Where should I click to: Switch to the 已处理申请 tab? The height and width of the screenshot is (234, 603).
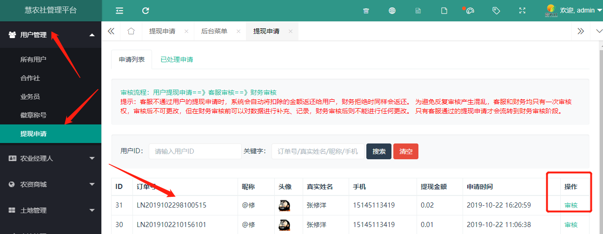(x=177, y=59)
